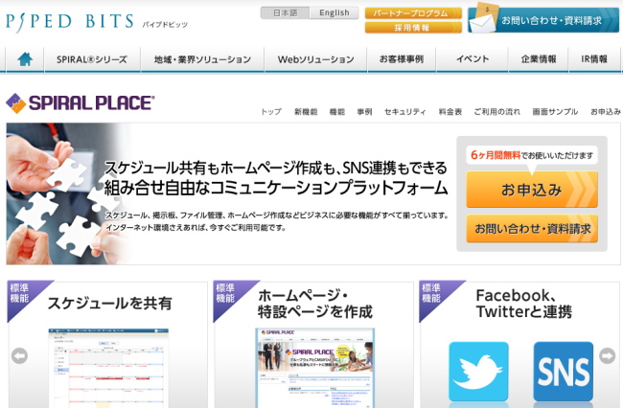
Task: Switch language to English
Action: coord(335,12)
